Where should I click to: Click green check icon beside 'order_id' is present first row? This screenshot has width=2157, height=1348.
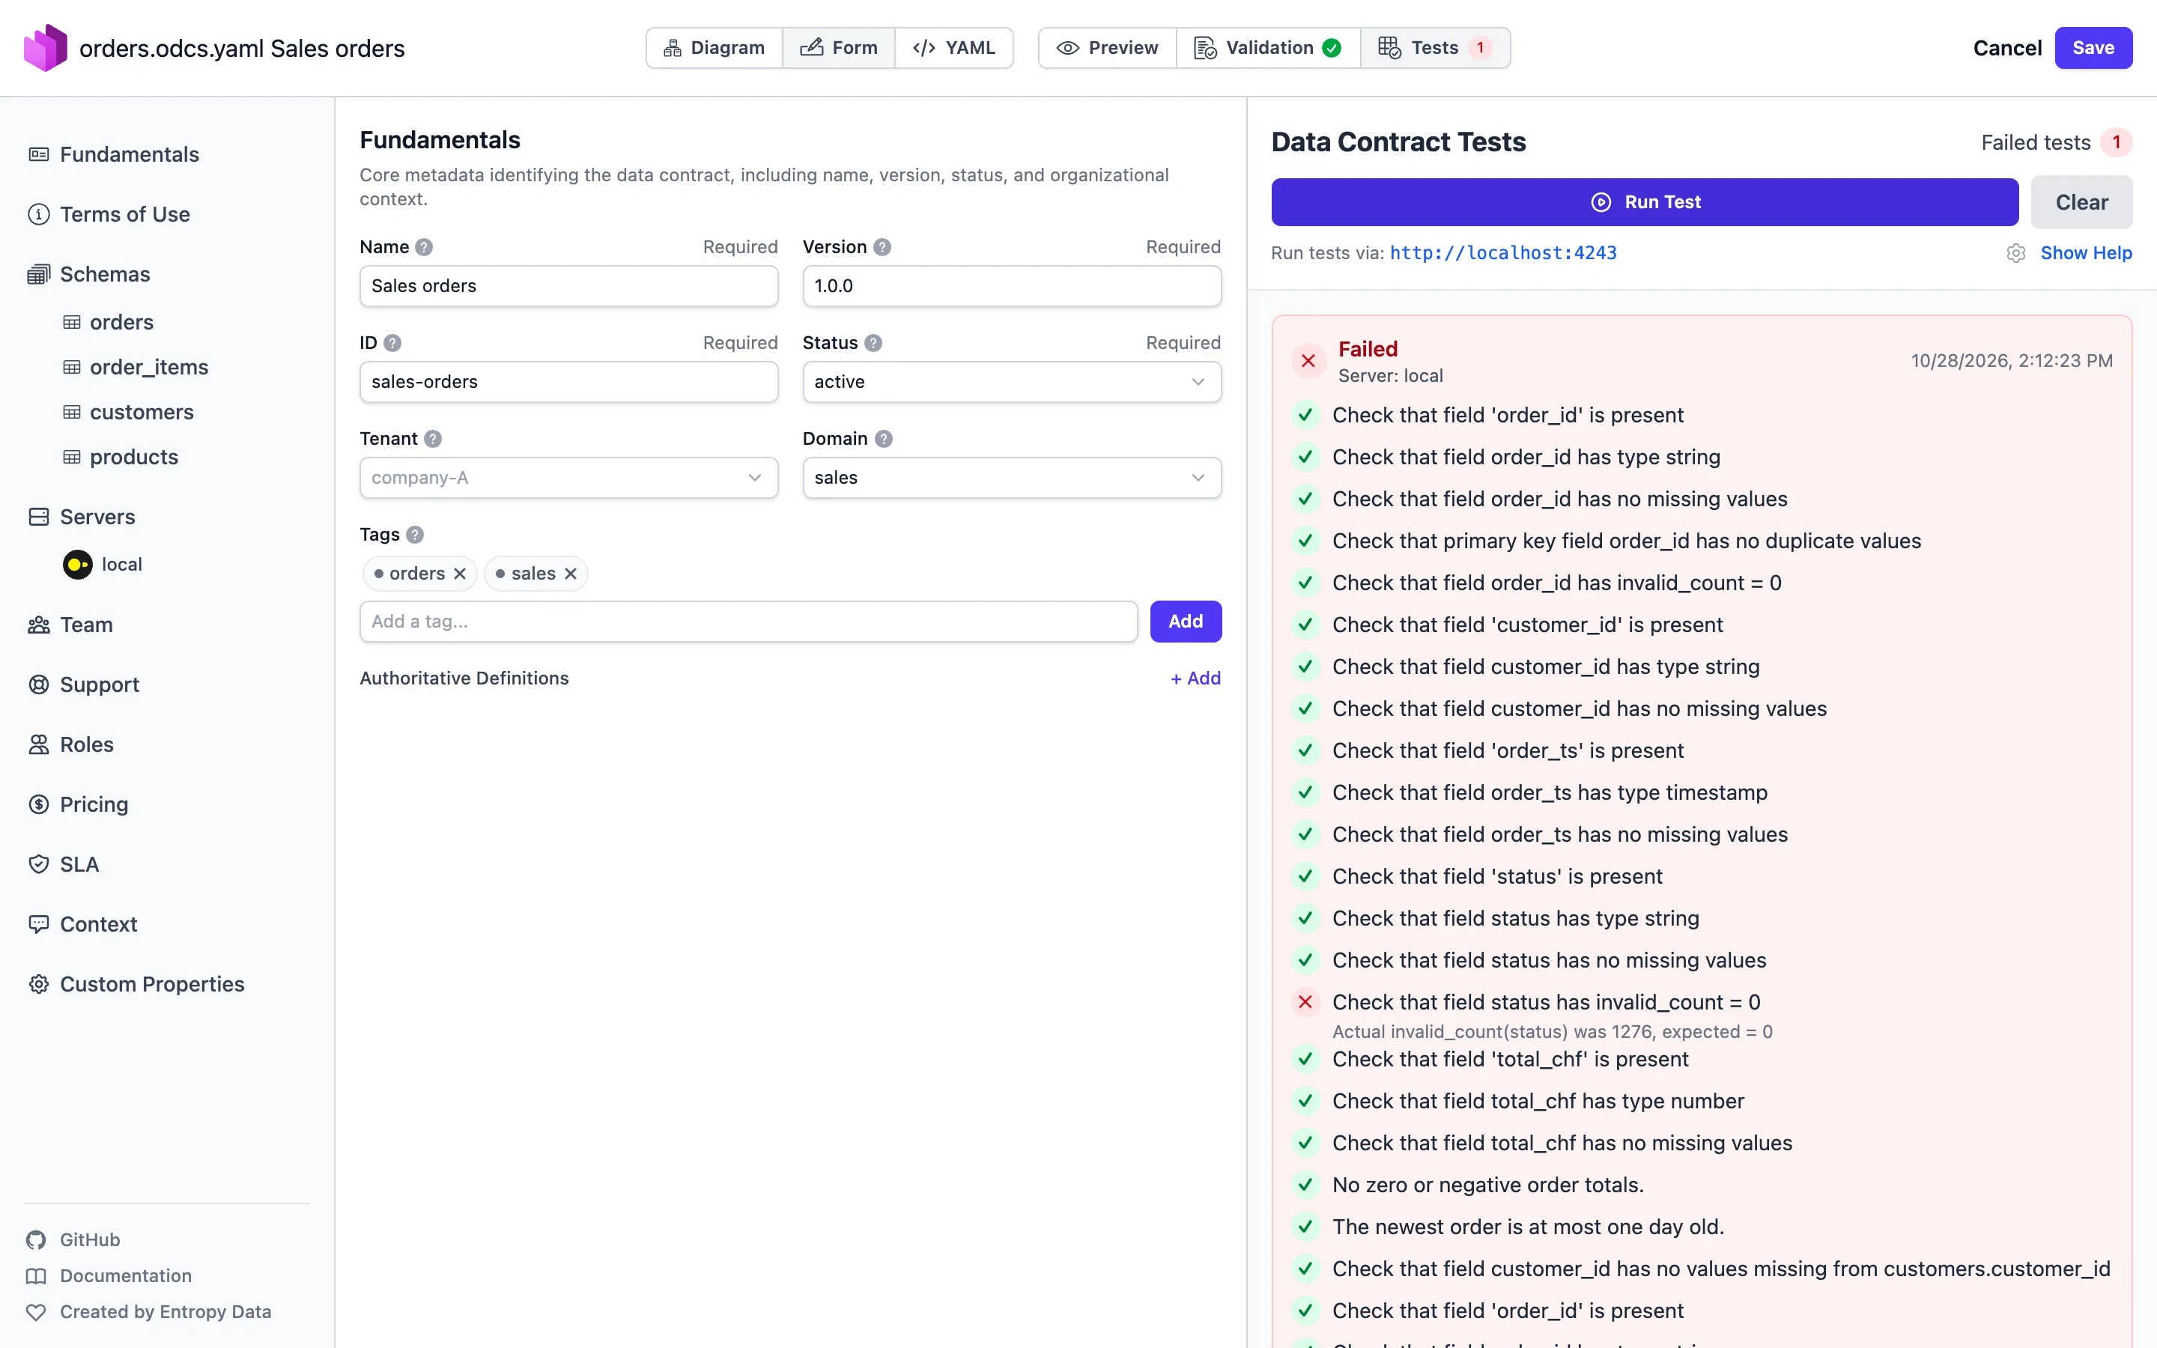pos(1305,416)
